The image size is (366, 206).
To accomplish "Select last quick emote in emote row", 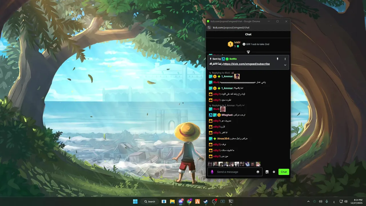I will click(x=258, y=164).
